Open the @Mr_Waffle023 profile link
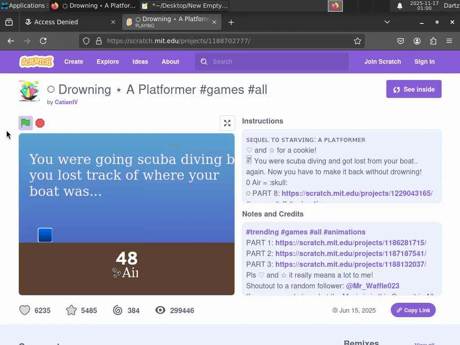Image resolution: width=460 pixels, height=345 pixels. tap(372, 286)
